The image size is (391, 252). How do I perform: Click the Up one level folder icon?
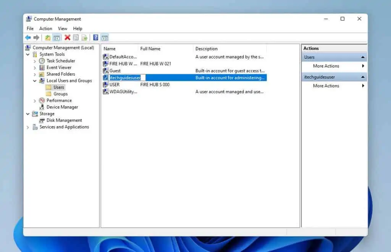(47, 37)
